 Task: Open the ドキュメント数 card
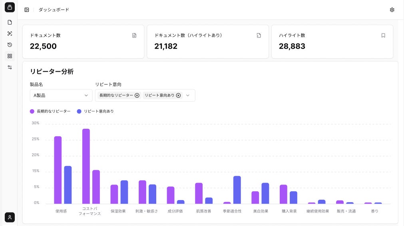point(83,41)
